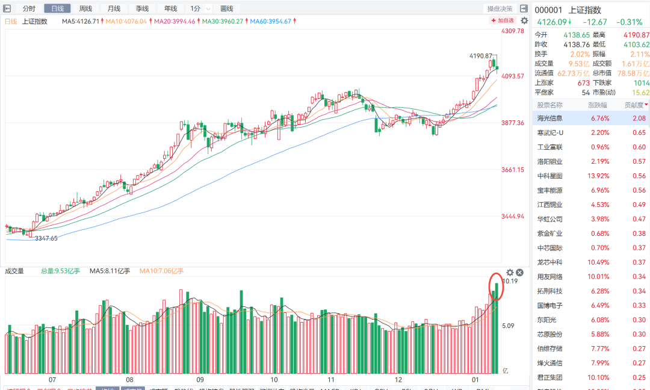Select 海光信息 stock row

(550, 118)
